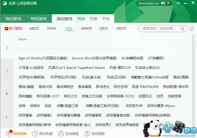Screen dimensions: 197x138
Task: Select 机动战士敢达OL
Action: [148, 68]
